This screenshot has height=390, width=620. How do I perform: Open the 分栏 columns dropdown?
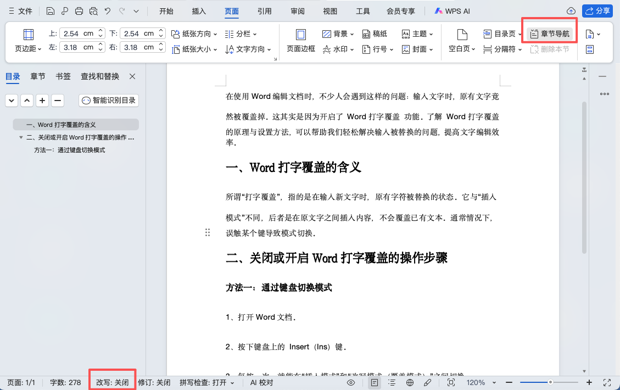tap(241, 34)
